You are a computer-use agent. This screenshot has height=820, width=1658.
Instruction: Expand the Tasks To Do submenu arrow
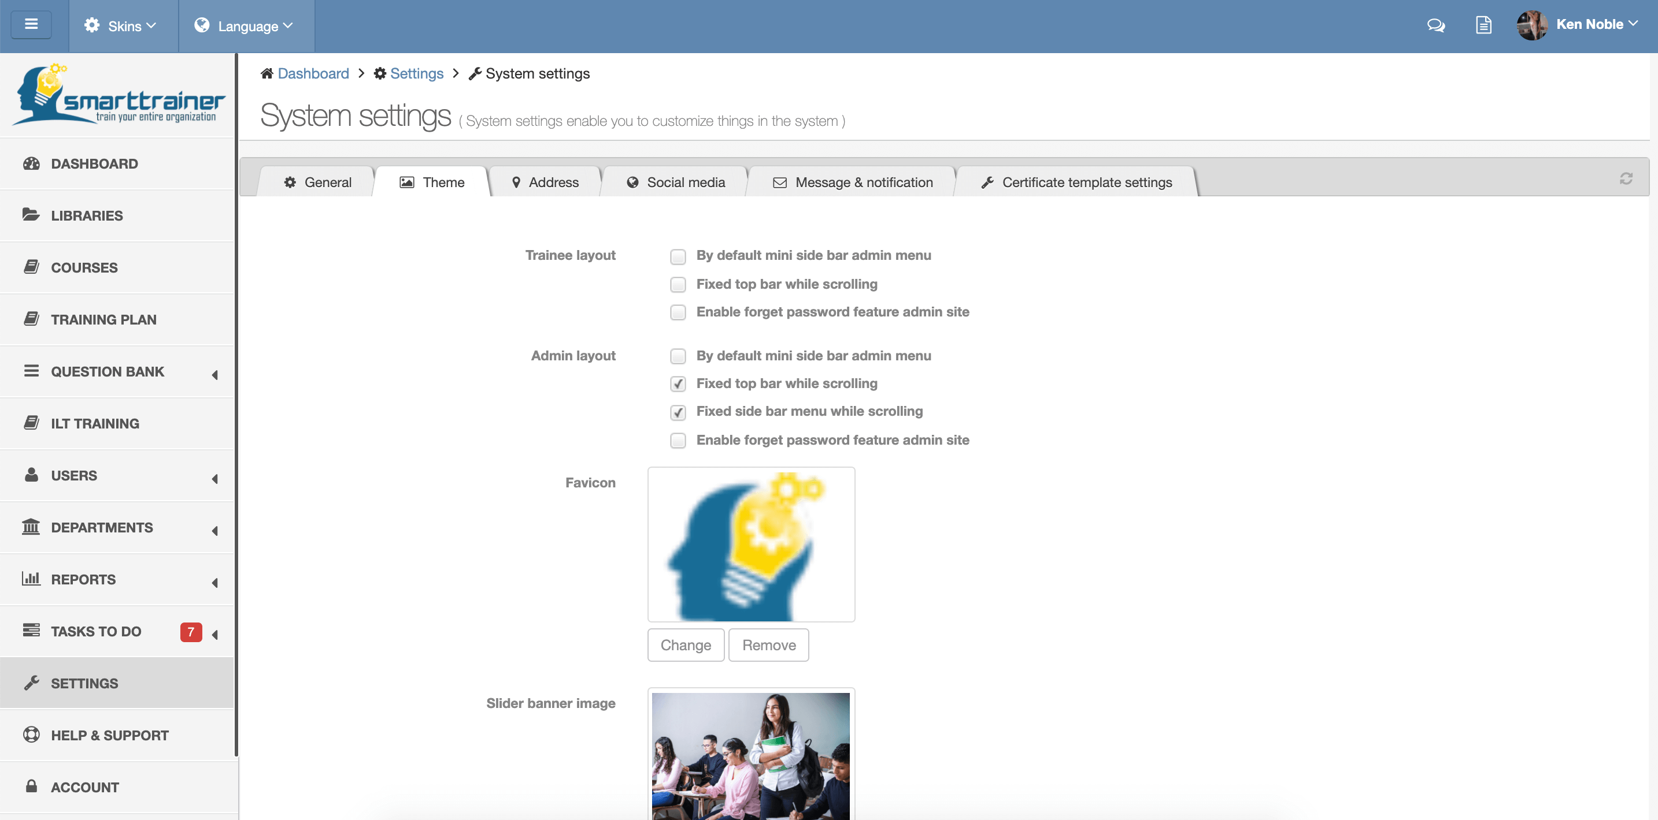click(215, 635)
